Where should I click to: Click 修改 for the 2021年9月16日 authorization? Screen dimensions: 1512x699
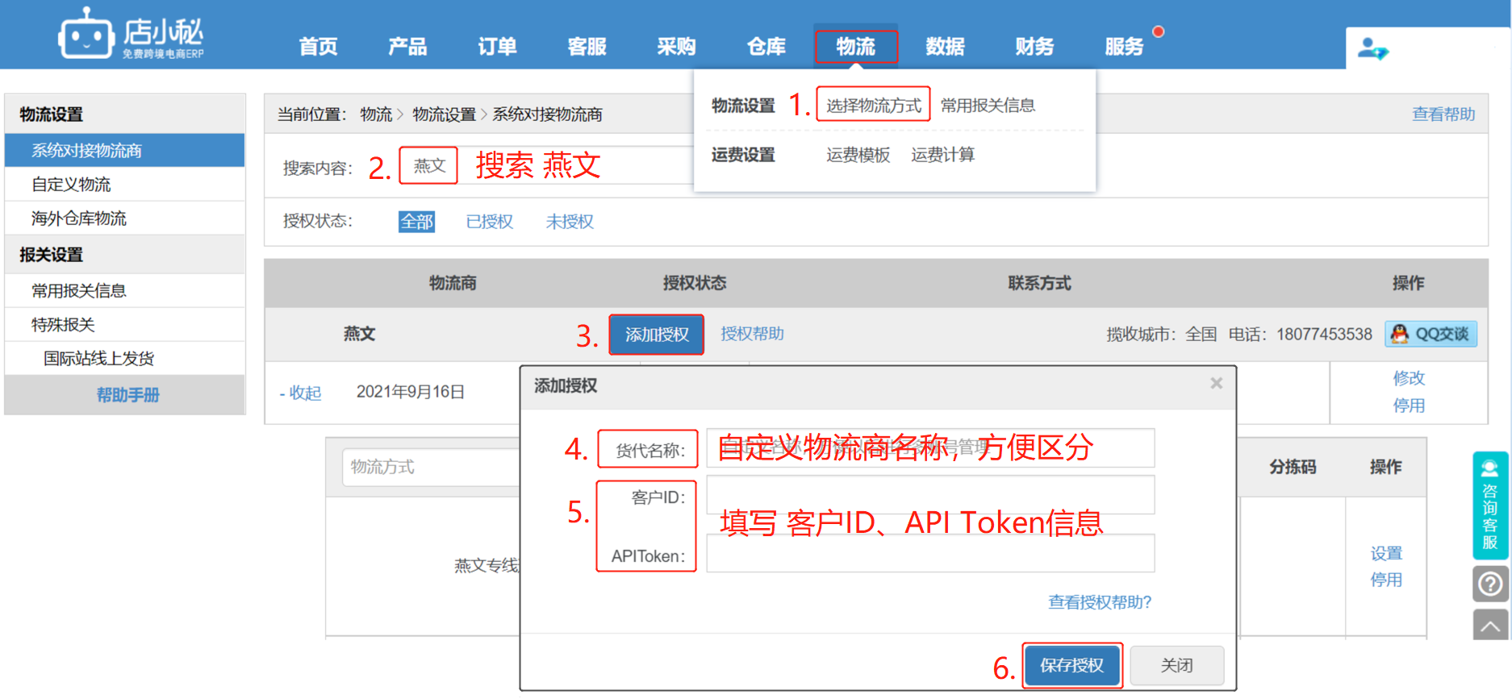pyautogui.click(x=1409, y=378)
